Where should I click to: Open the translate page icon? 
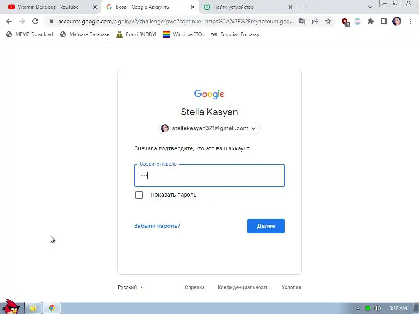tap(302, 21)
